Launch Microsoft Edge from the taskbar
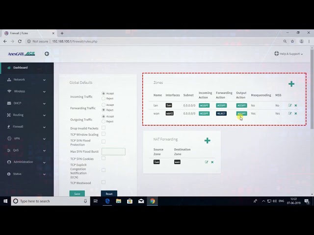This screenshot has width=314, height=235. click(x=107, y=201)
